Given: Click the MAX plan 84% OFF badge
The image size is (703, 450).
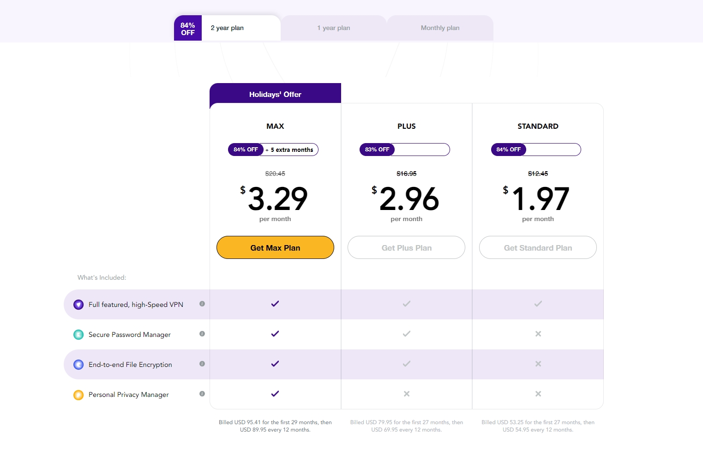Looking at the screenshot, I should click(246, 150).
